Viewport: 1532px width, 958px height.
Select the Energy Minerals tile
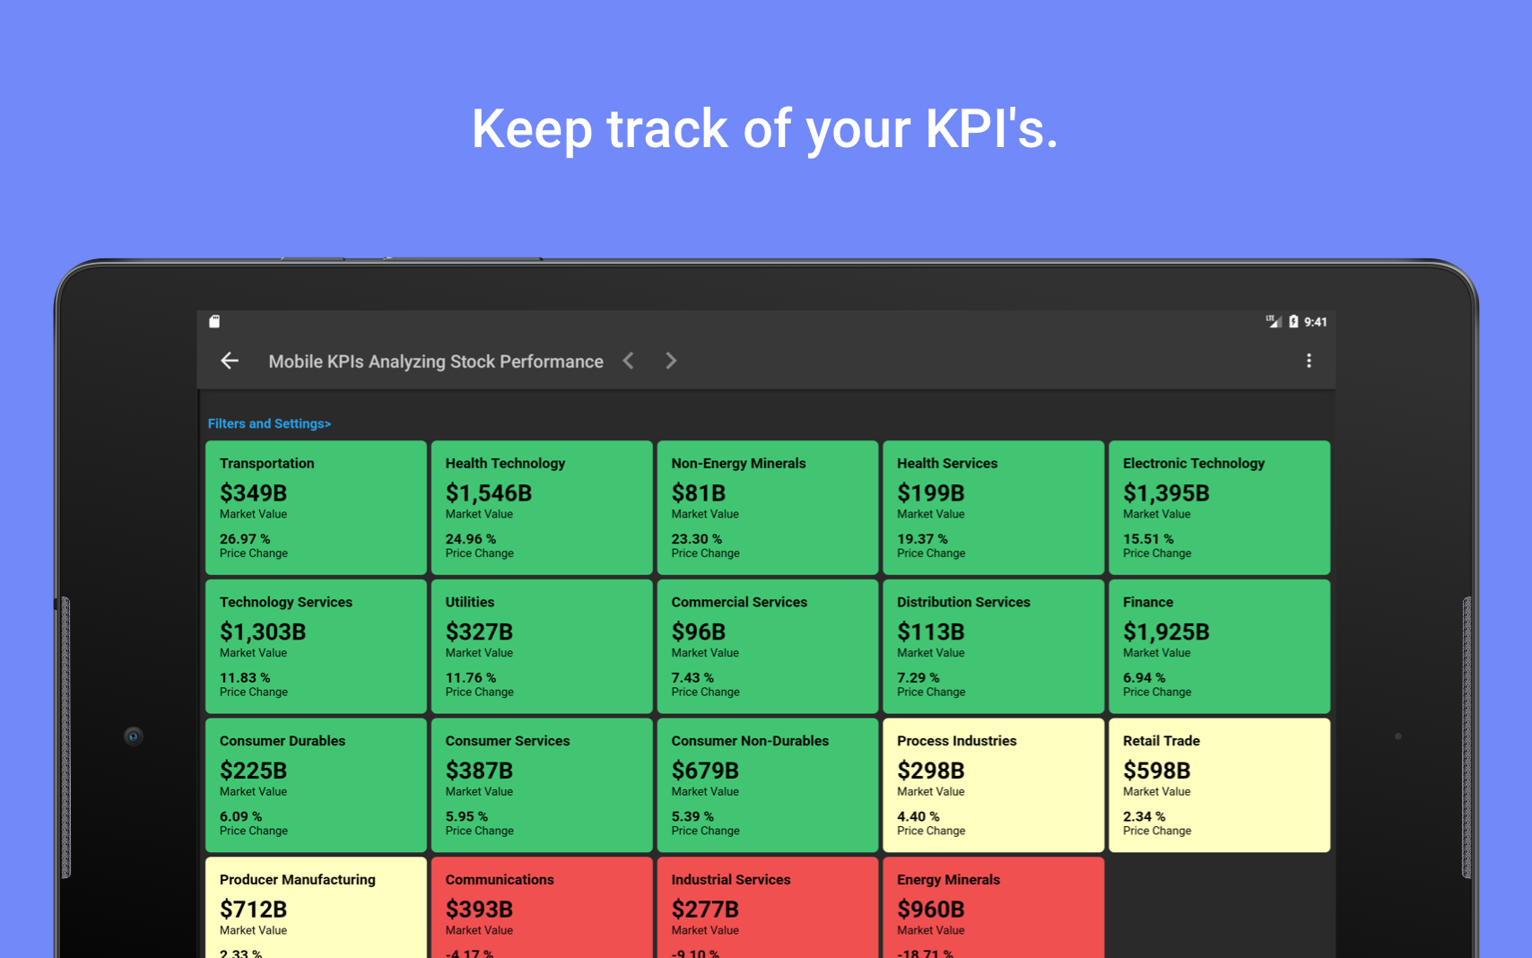tap(994, 908)
